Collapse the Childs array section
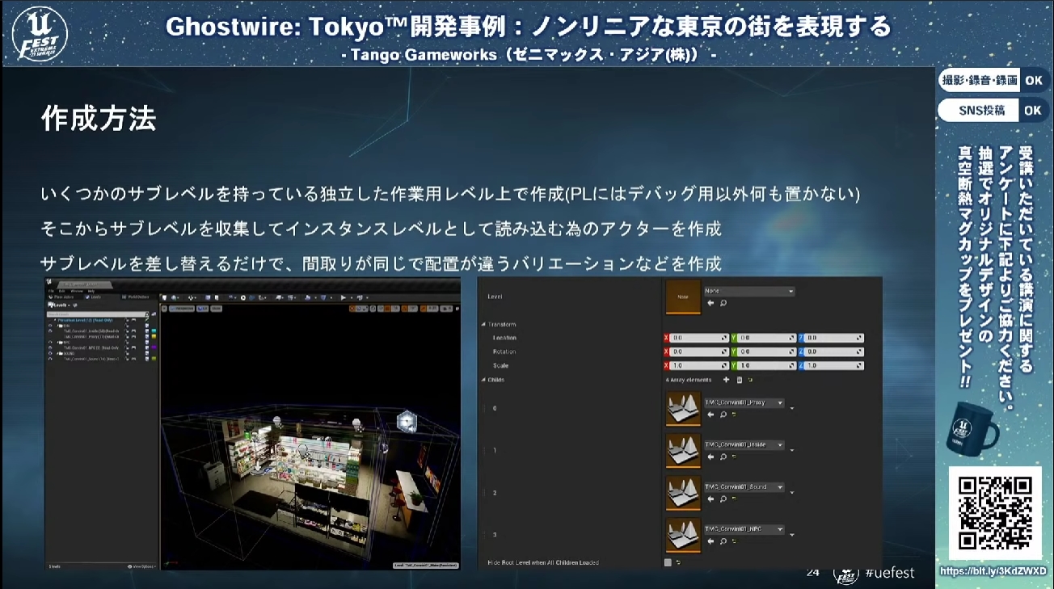The width and height of the screenshot is (1054, 589). pyautogui.click(x=483, y=380)
